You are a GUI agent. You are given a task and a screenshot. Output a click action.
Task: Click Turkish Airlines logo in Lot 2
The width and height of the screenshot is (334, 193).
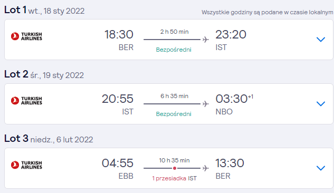pos(26,100)
